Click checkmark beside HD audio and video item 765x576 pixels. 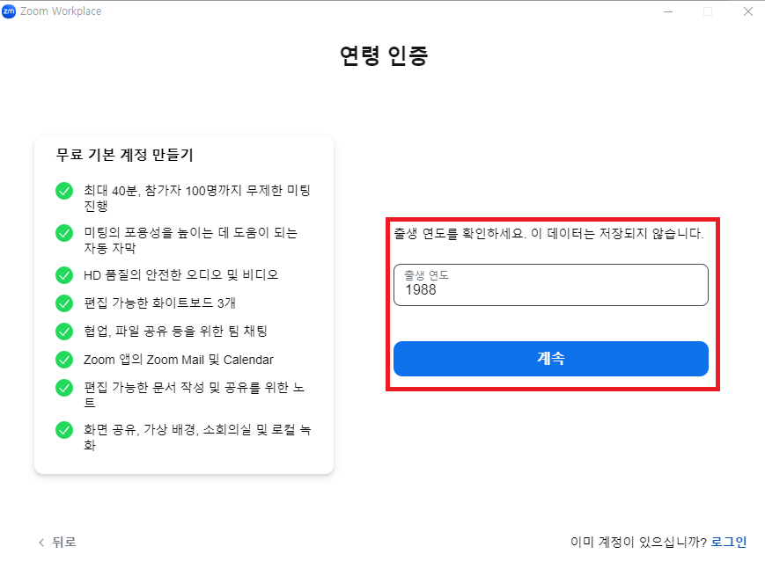63,274
